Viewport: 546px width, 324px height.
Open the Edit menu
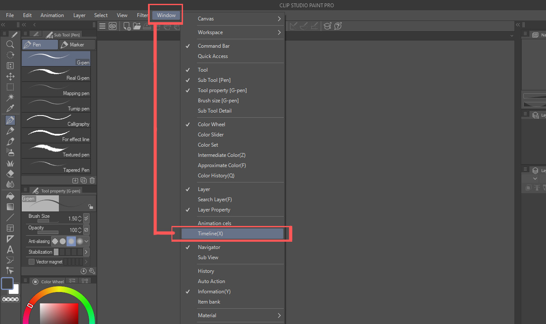[27, 15]
